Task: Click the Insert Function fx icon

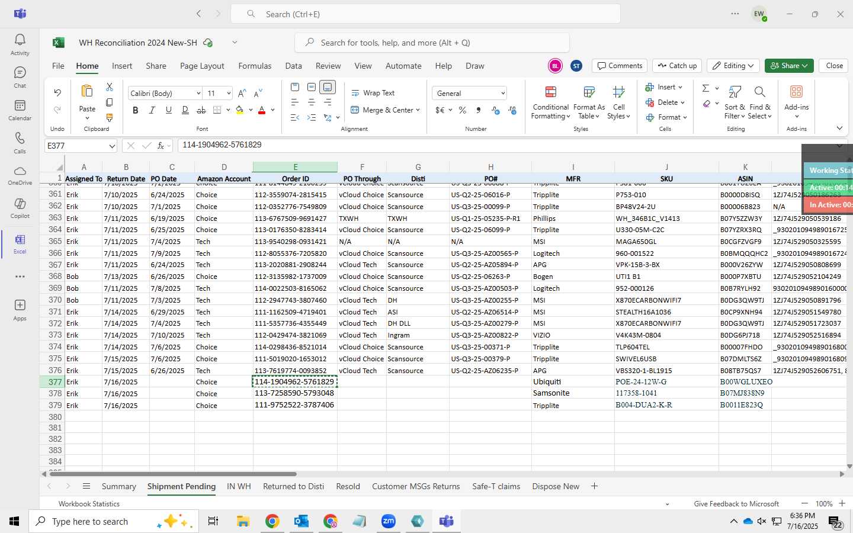Action: (x=161, y=145)
